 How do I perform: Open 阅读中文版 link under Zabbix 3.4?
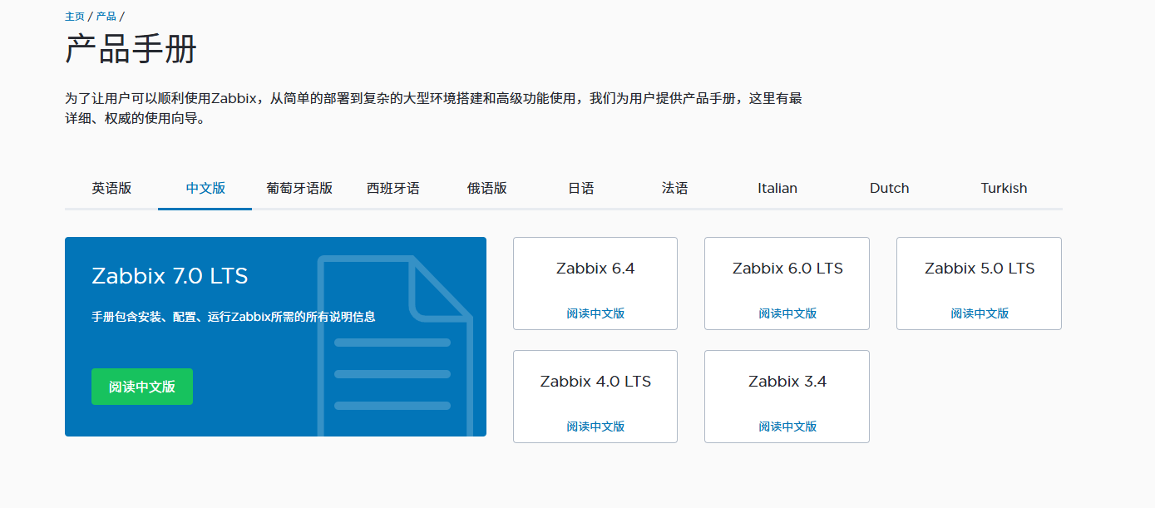click(x=787, y=427)
